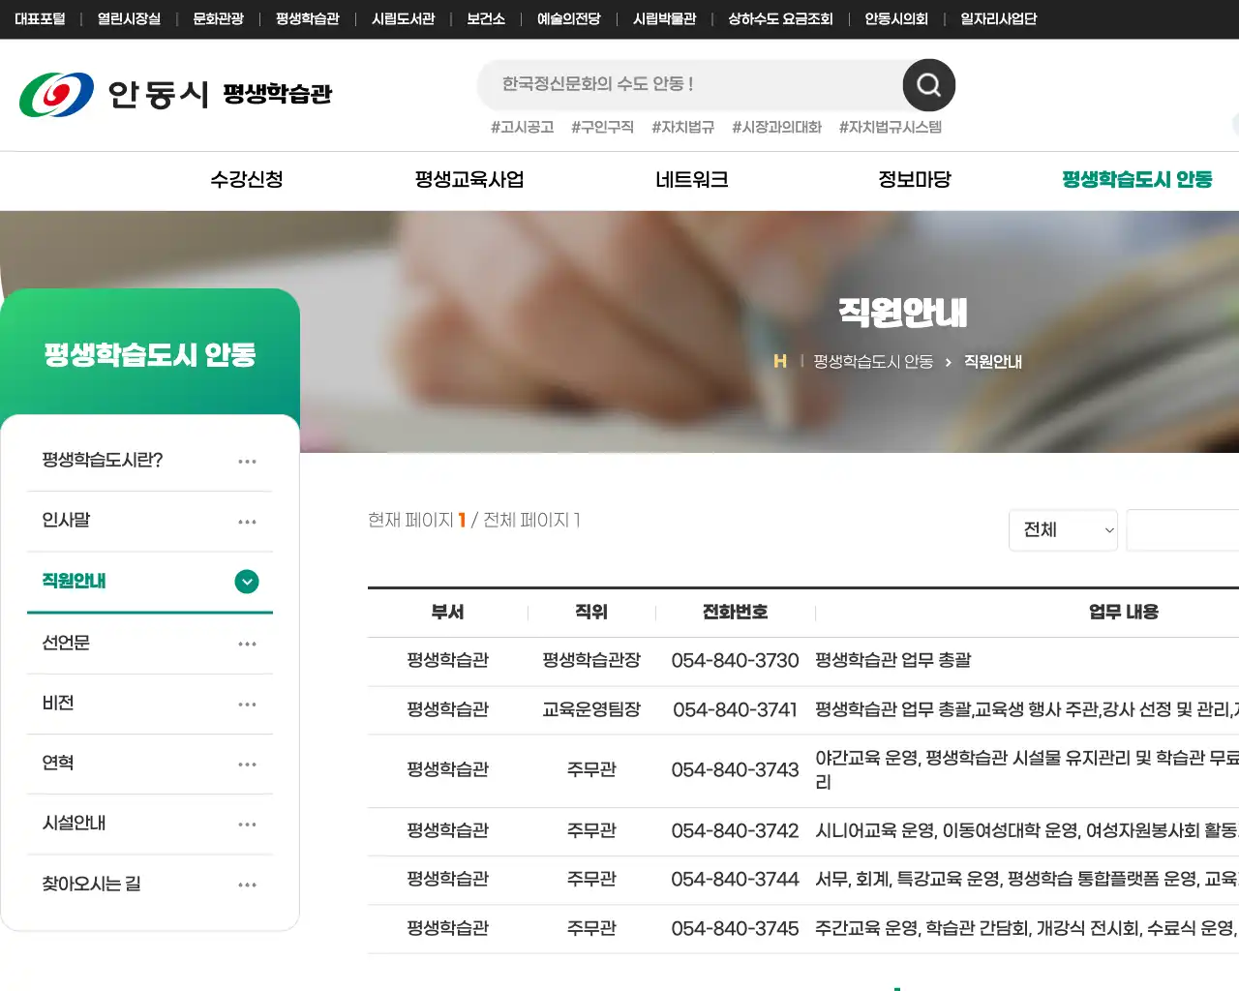Open the 정보마당 menu
The image size is (1239, 991).
click(914, 180)
